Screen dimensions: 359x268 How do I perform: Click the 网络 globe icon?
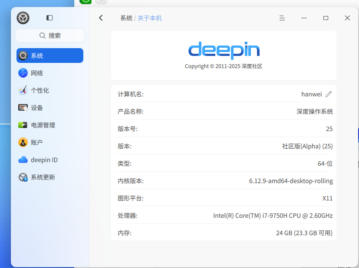(23, 73)
